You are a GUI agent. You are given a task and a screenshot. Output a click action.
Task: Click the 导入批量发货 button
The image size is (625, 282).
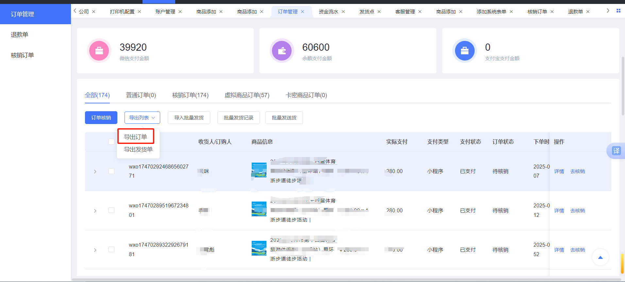189,117
